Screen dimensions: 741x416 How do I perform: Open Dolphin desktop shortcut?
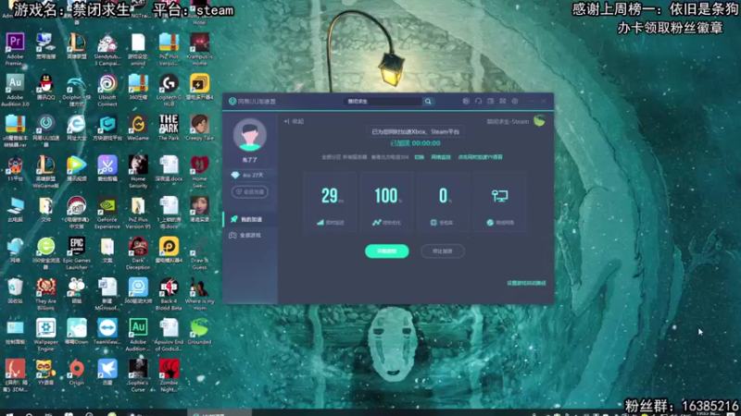pyautogui.click(x=76, y=90)
